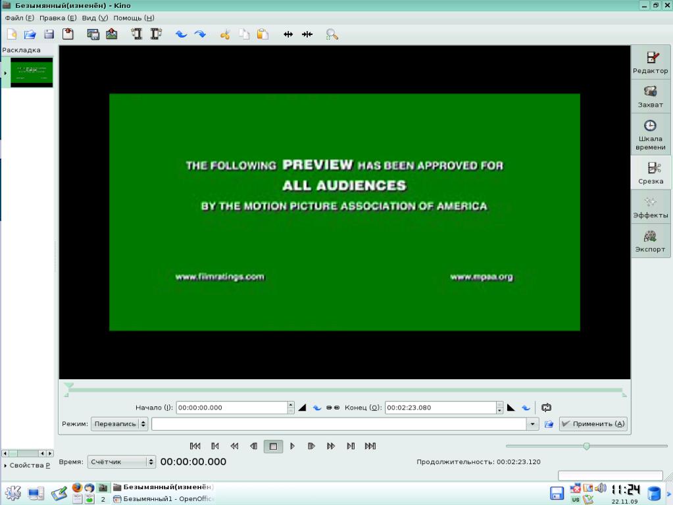This screenshot has width=673, height=505.
Task: Expand the Свойства panel
Action: point(26,465)
